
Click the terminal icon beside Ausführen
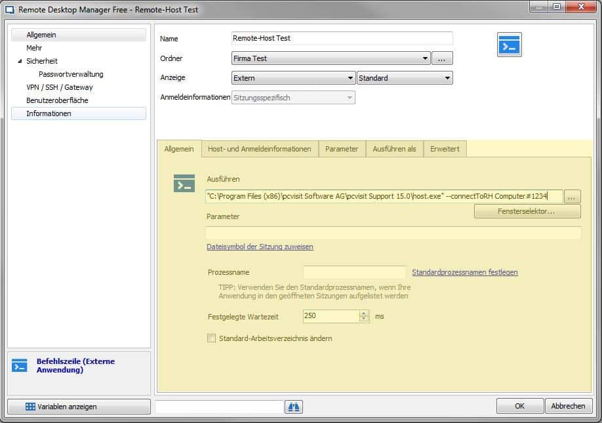184,184
